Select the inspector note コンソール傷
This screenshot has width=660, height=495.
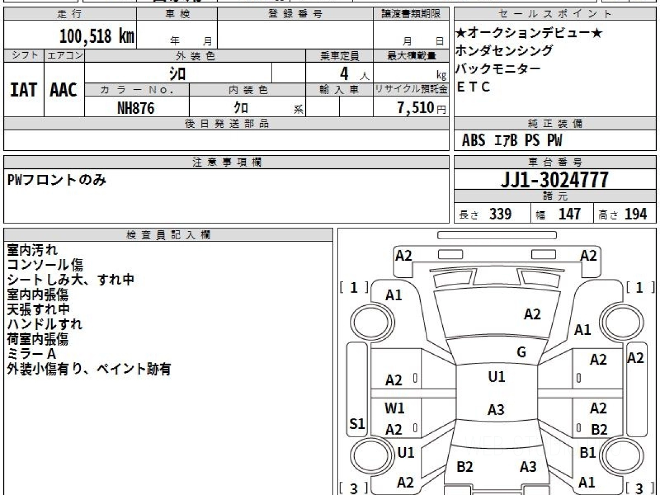point(45,265)
